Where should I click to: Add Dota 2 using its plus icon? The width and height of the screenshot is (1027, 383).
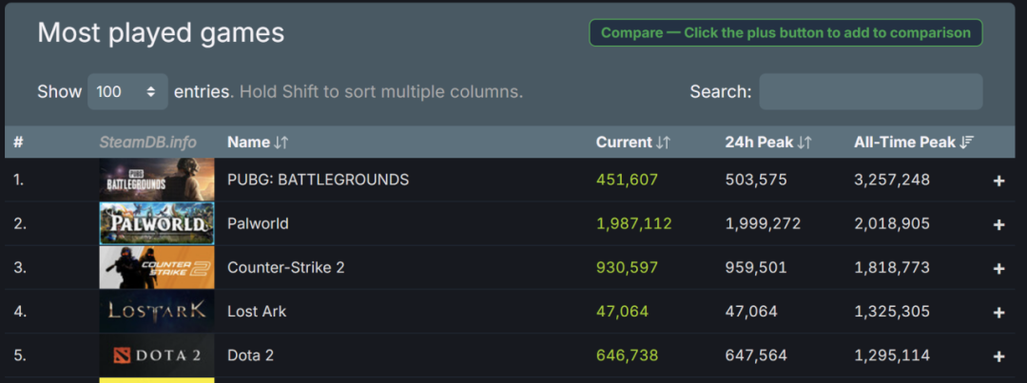pos(998,355)
